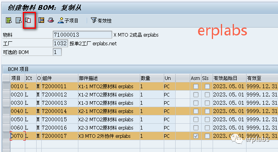Click component cell 72000012
The width and height of the screenshot is (278, 152).
[59, 95]
